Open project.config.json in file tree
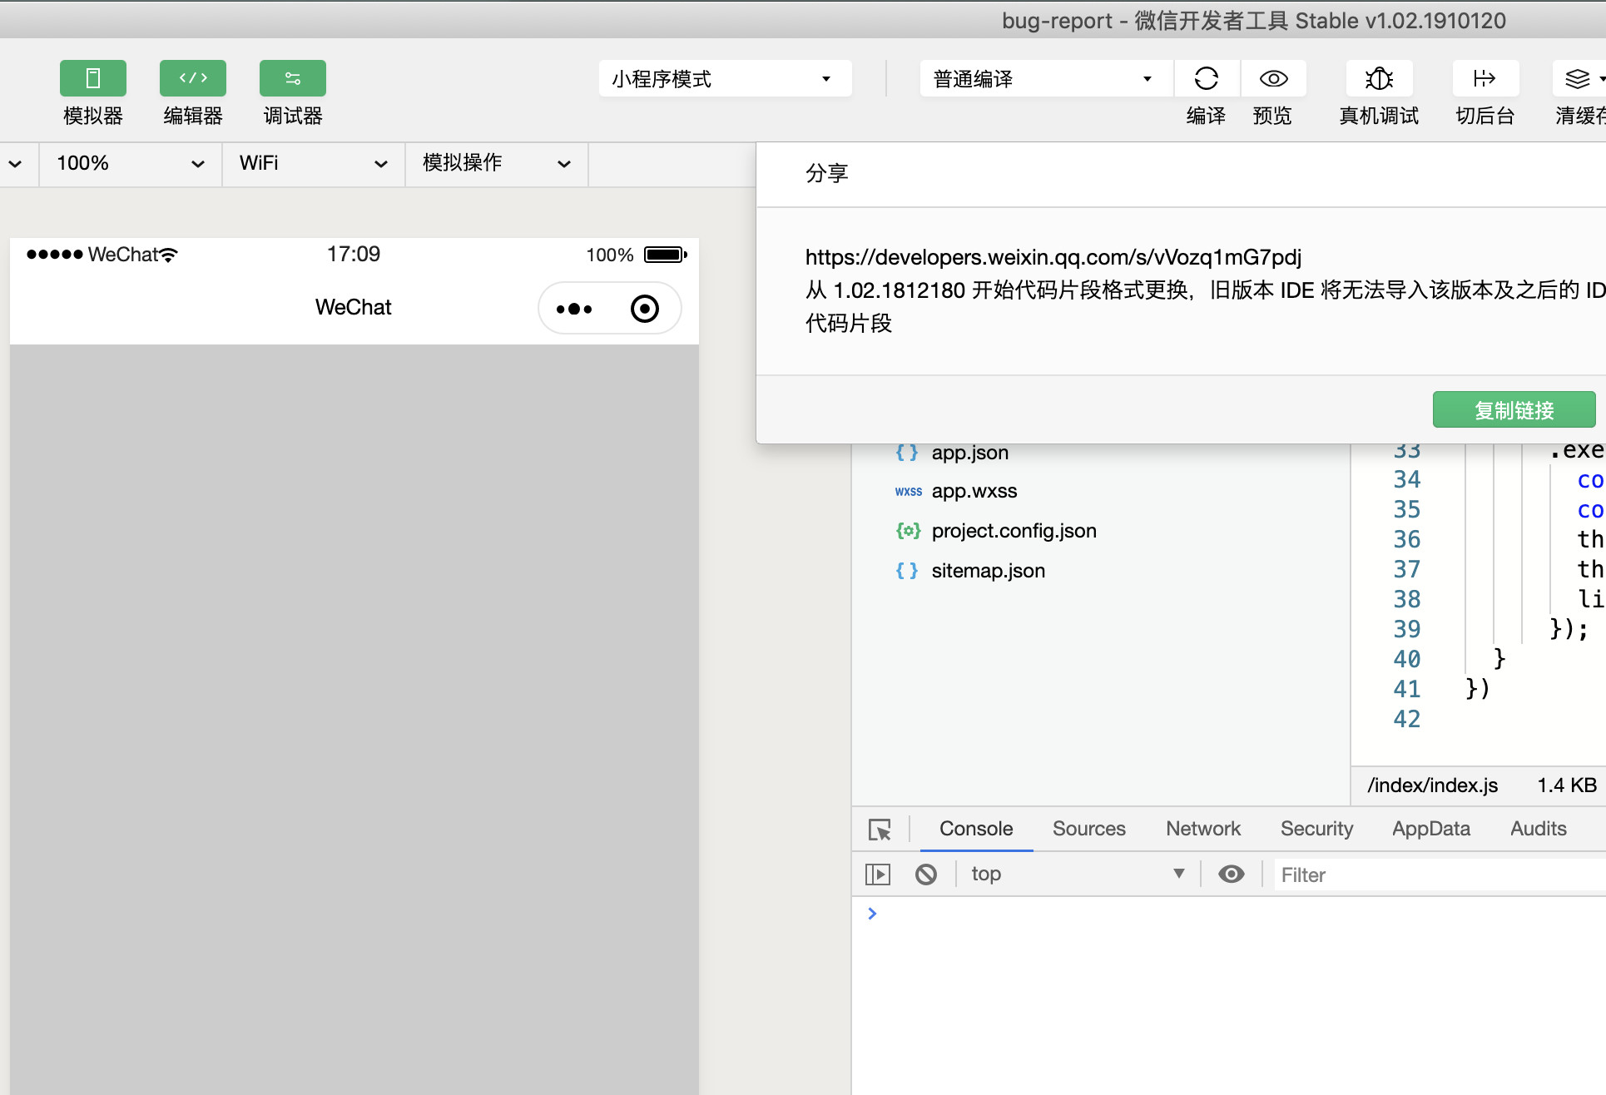This screenshot has height=1095, width=1606. pyautogui.click(x=1014, y=531)
